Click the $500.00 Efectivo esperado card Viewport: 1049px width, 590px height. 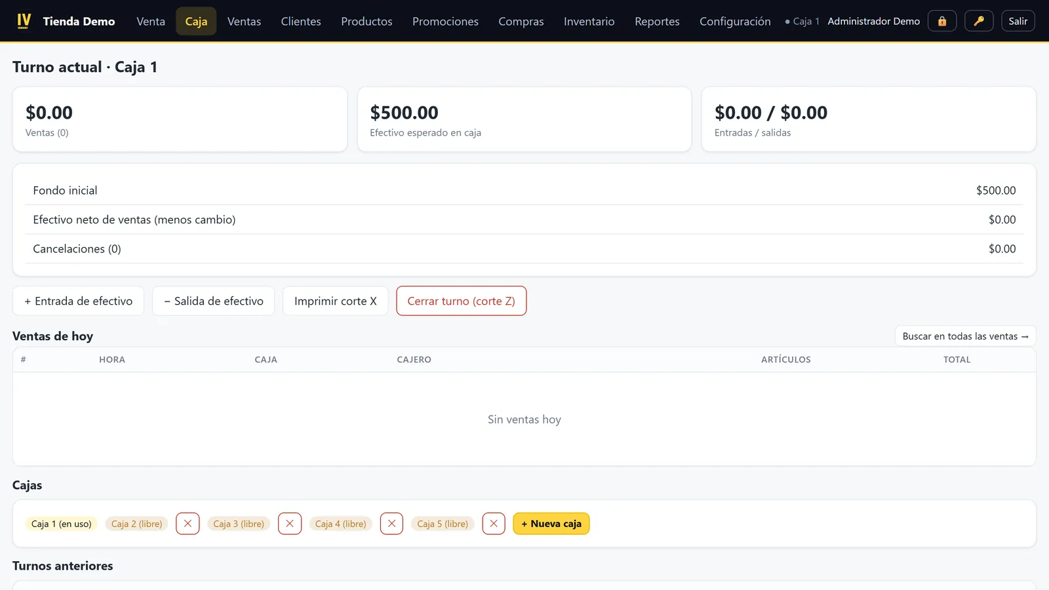[524, 119]
